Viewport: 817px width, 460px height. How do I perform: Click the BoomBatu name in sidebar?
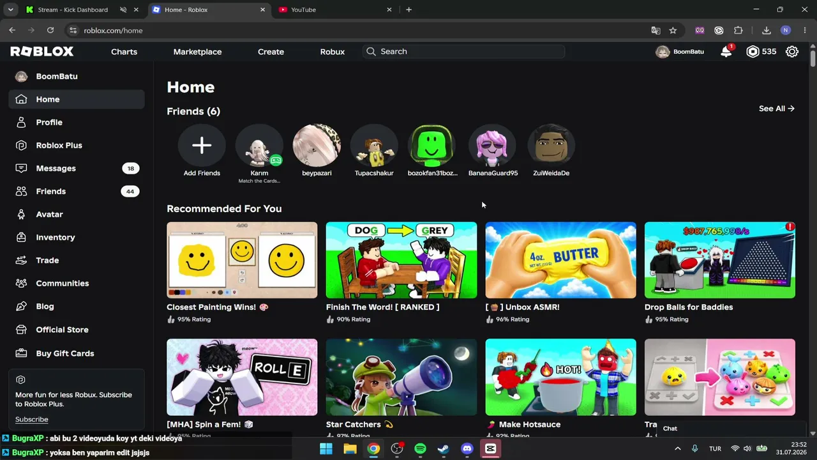[x=57, y=76]
